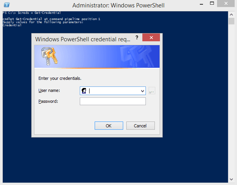The height and width of the screenshot is (185, 237).
Task: Click the dialog title "Windows PowerShell credential req..."
Action: [x=83, y=39]
